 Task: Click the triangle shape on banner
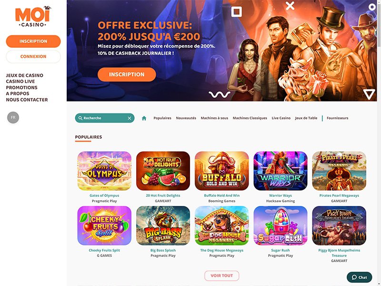point(369,94)
